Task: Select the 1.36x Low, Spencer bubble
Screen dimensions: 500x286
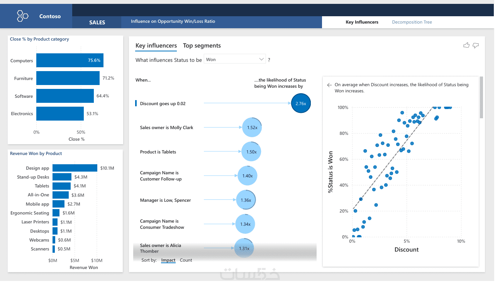Action: point(246,200)
